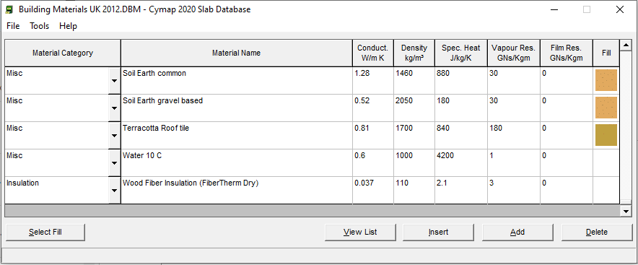Screen dimensions: 638x265
Task: Open the Help menu
Action: point(68,26)
